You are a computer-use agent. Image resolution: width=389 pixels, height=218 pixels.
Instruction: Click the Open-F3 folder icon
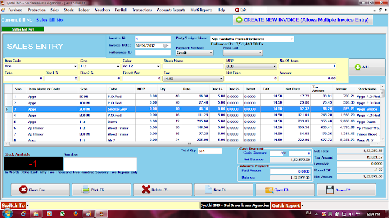(269, 190)
